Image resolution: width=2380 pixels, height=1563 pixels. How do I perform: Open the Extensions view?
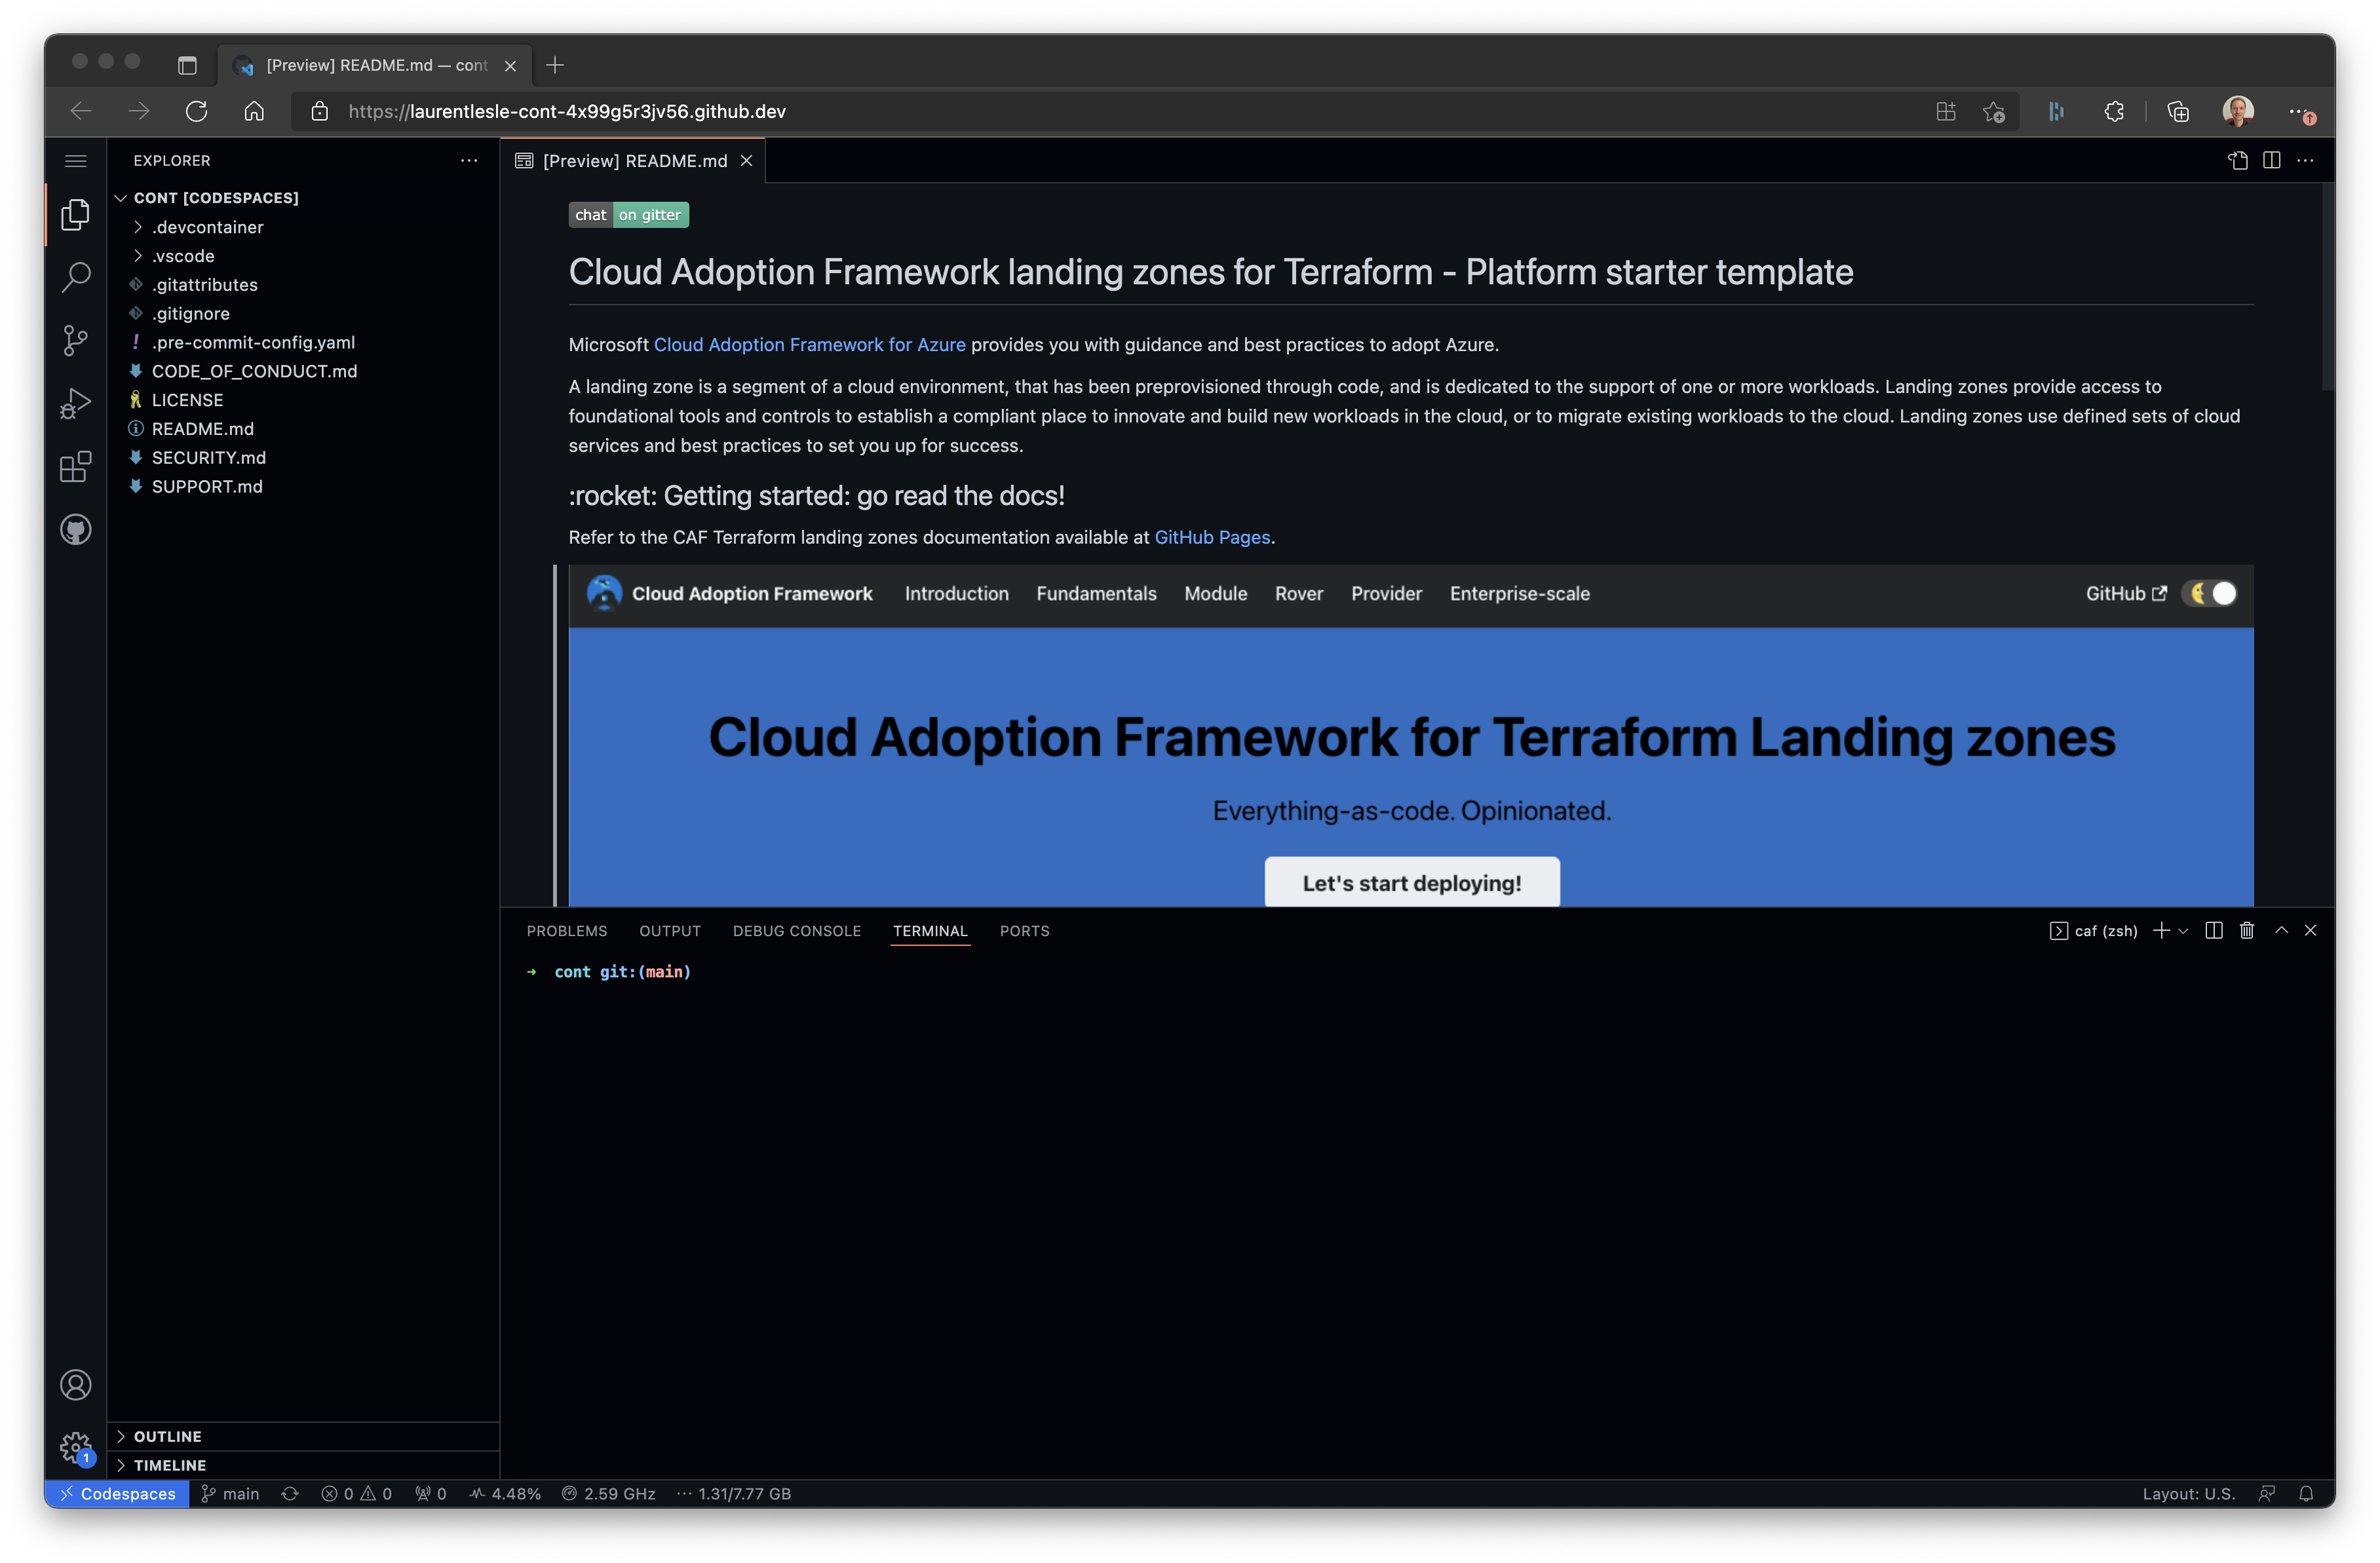[76, 466]
